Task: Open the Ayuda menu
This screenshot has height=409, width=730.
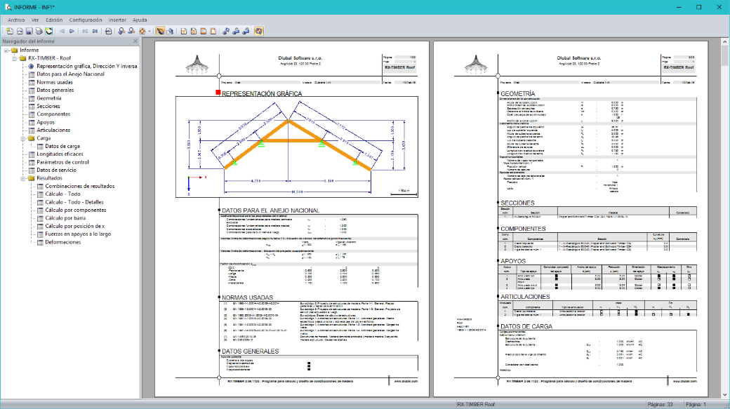Action: click(x=140, y=20)
